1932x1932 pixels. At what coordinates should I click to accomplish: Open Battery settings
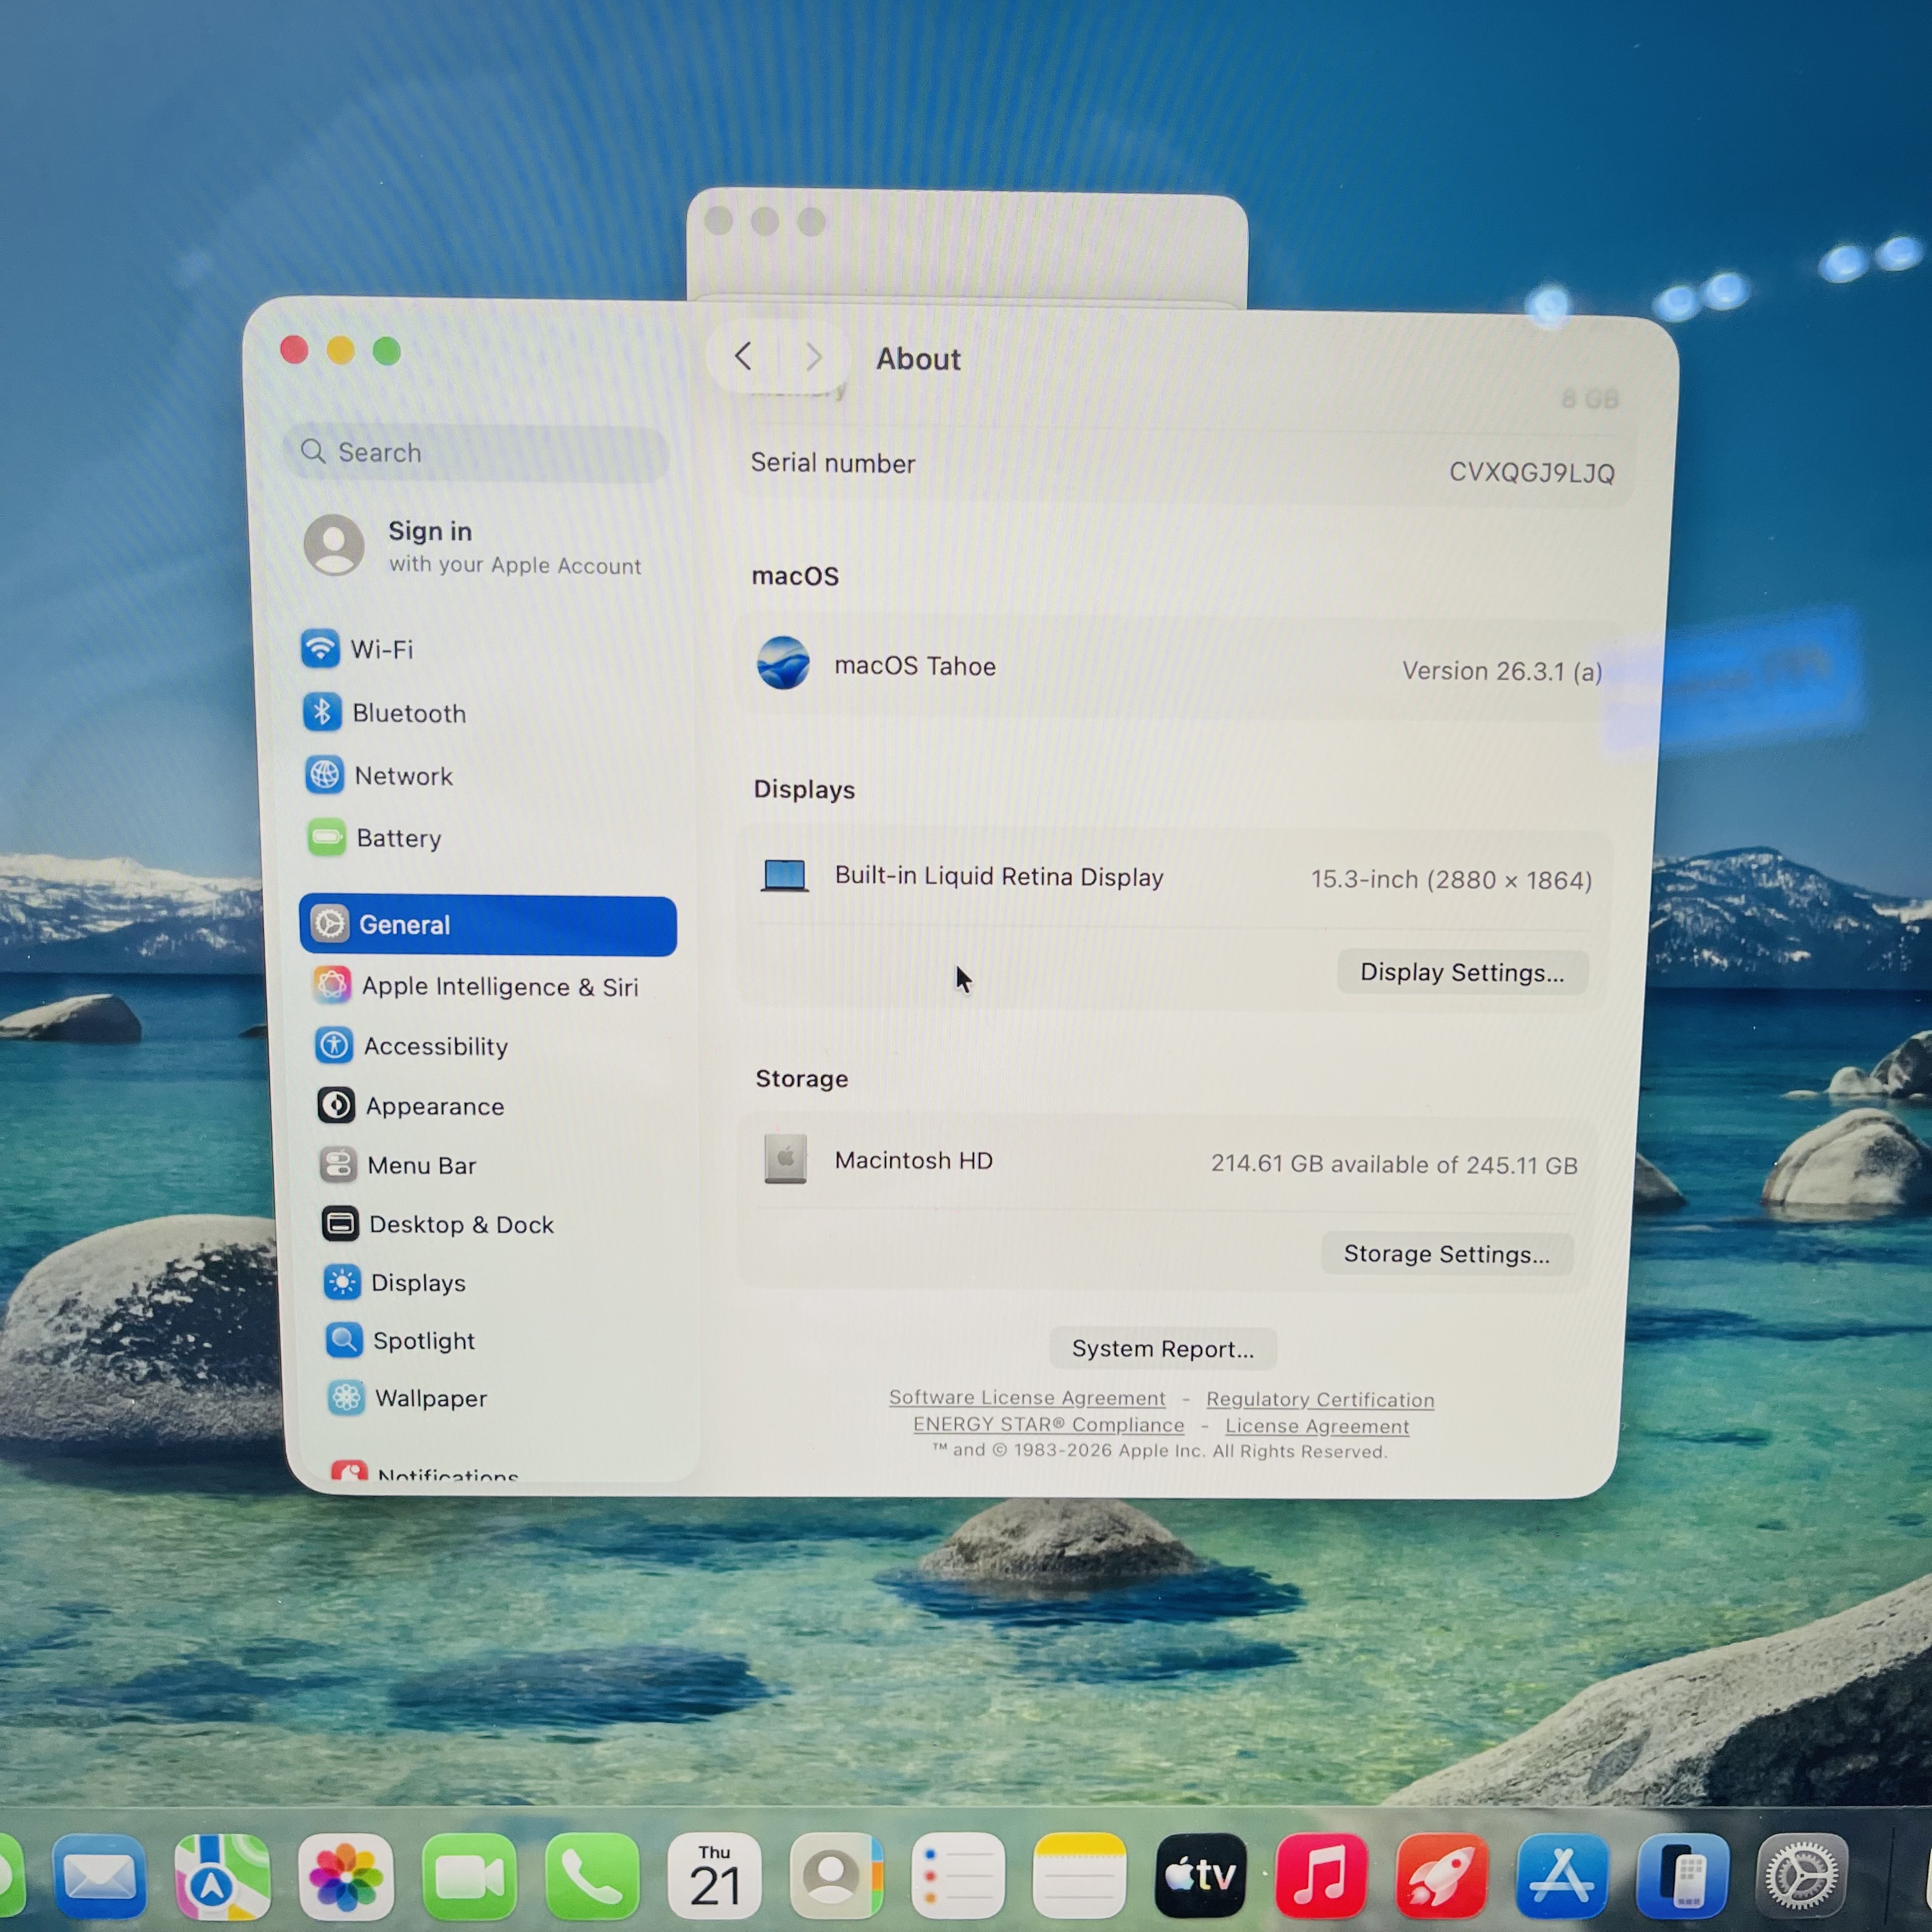pos(374,838)
